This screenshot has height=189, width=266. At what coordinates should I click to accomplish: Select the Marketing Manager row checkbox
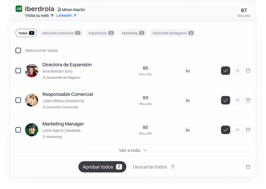point(18,130)
